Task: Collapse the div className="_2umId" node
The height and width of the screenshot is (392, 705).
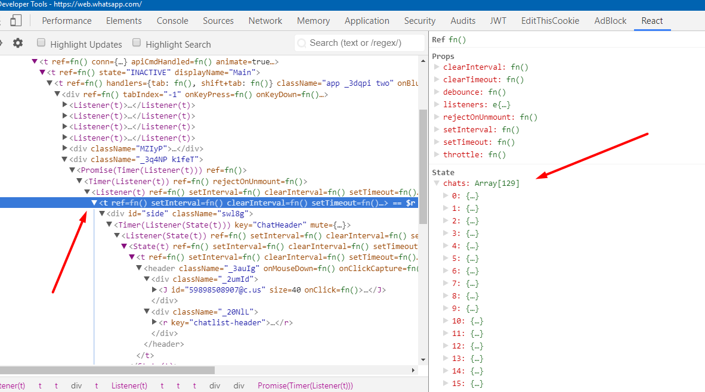Action: point(147,279)
